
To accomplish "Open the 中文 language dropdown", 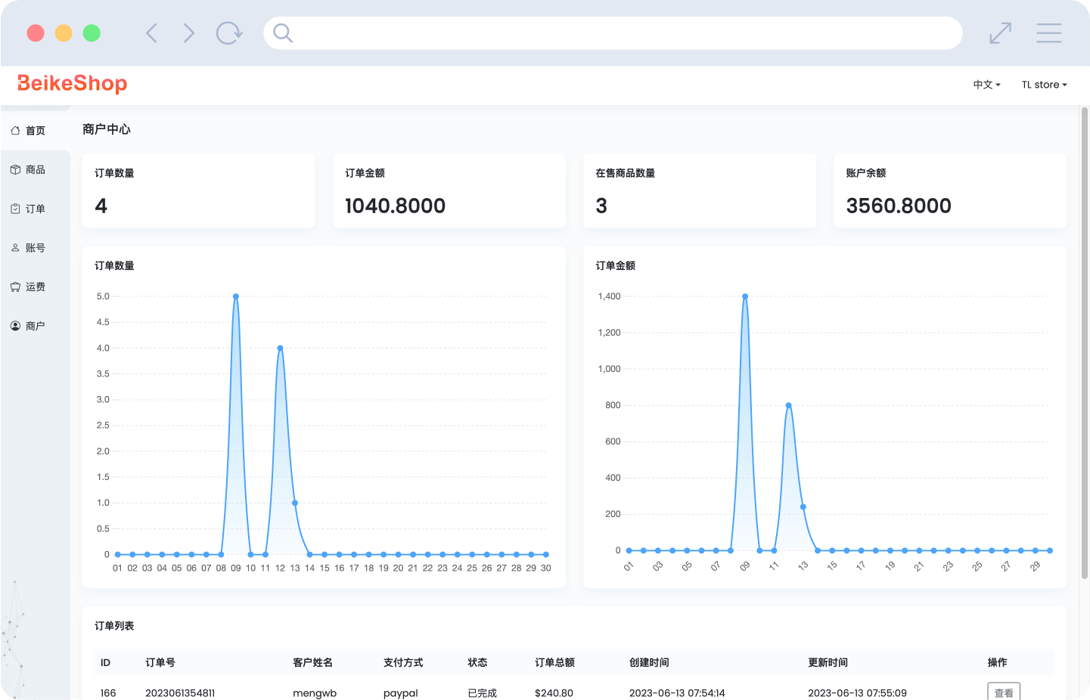I will (986, 85).
